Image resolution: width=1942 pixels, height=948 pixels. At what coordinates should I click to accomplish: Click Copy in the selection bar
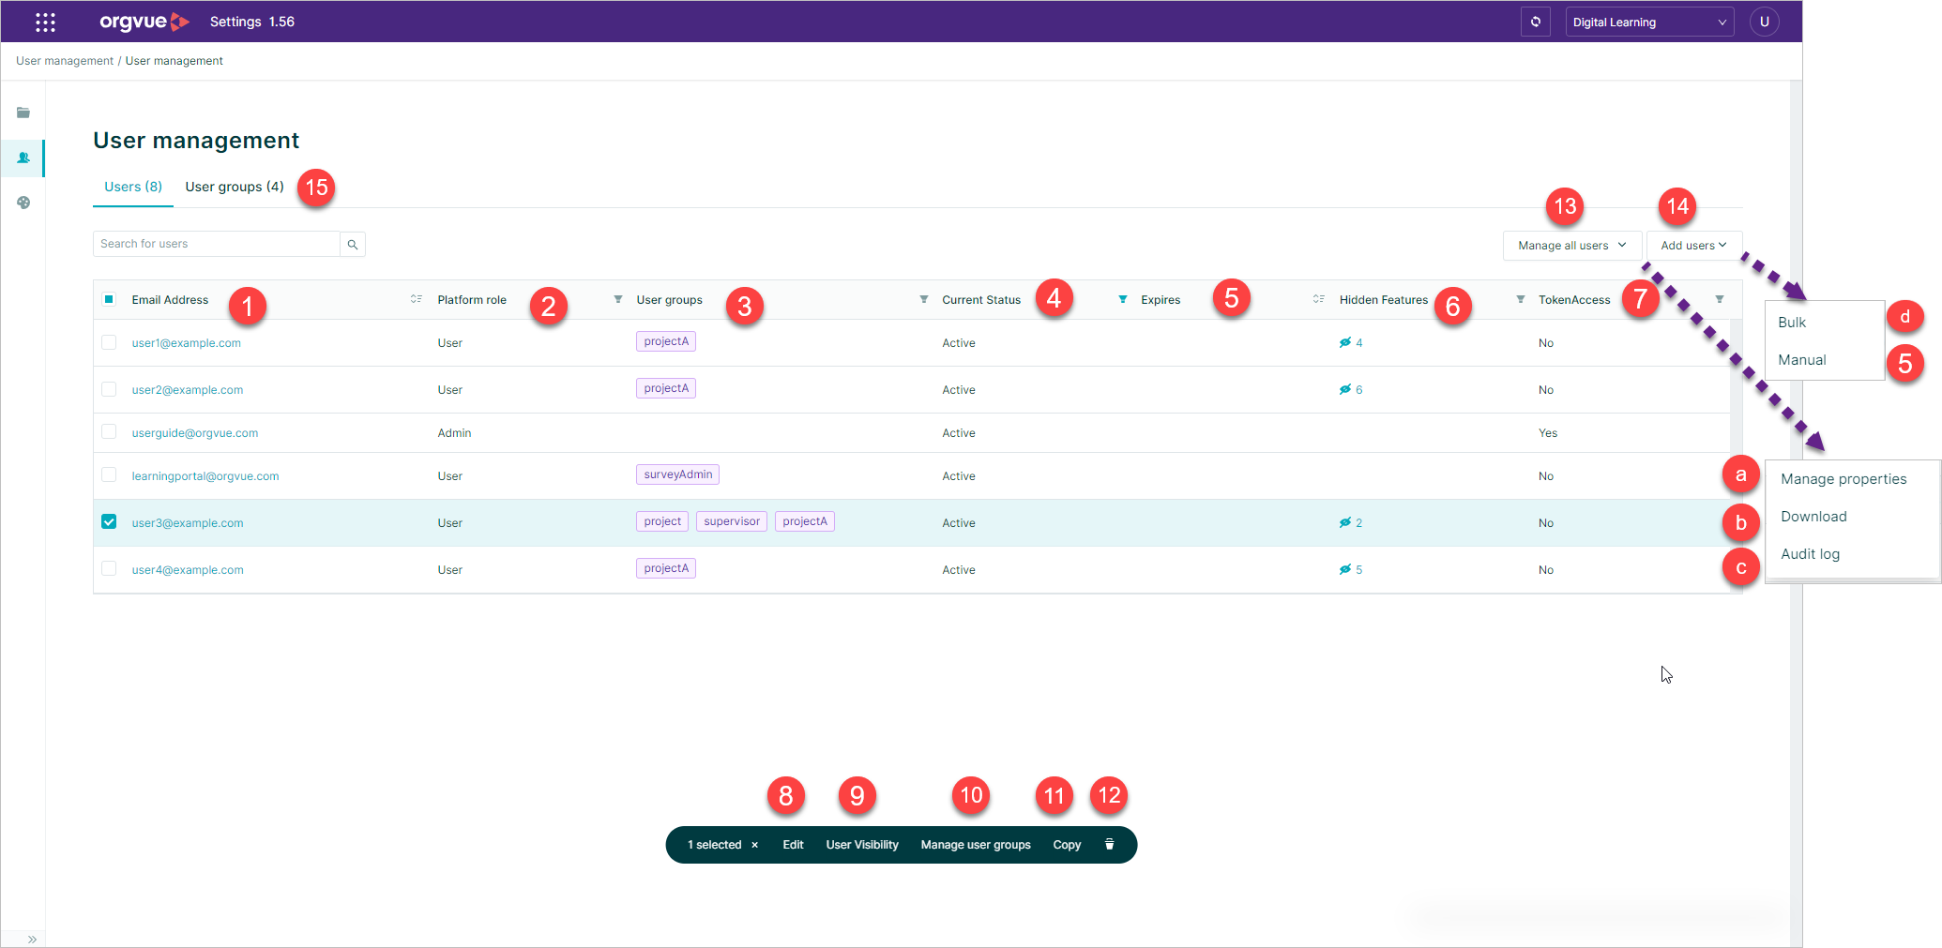(1067, 845)
